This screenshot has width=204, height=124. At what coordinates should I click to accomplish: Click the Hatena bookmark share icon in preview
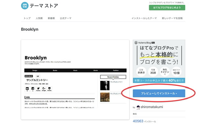27,89
